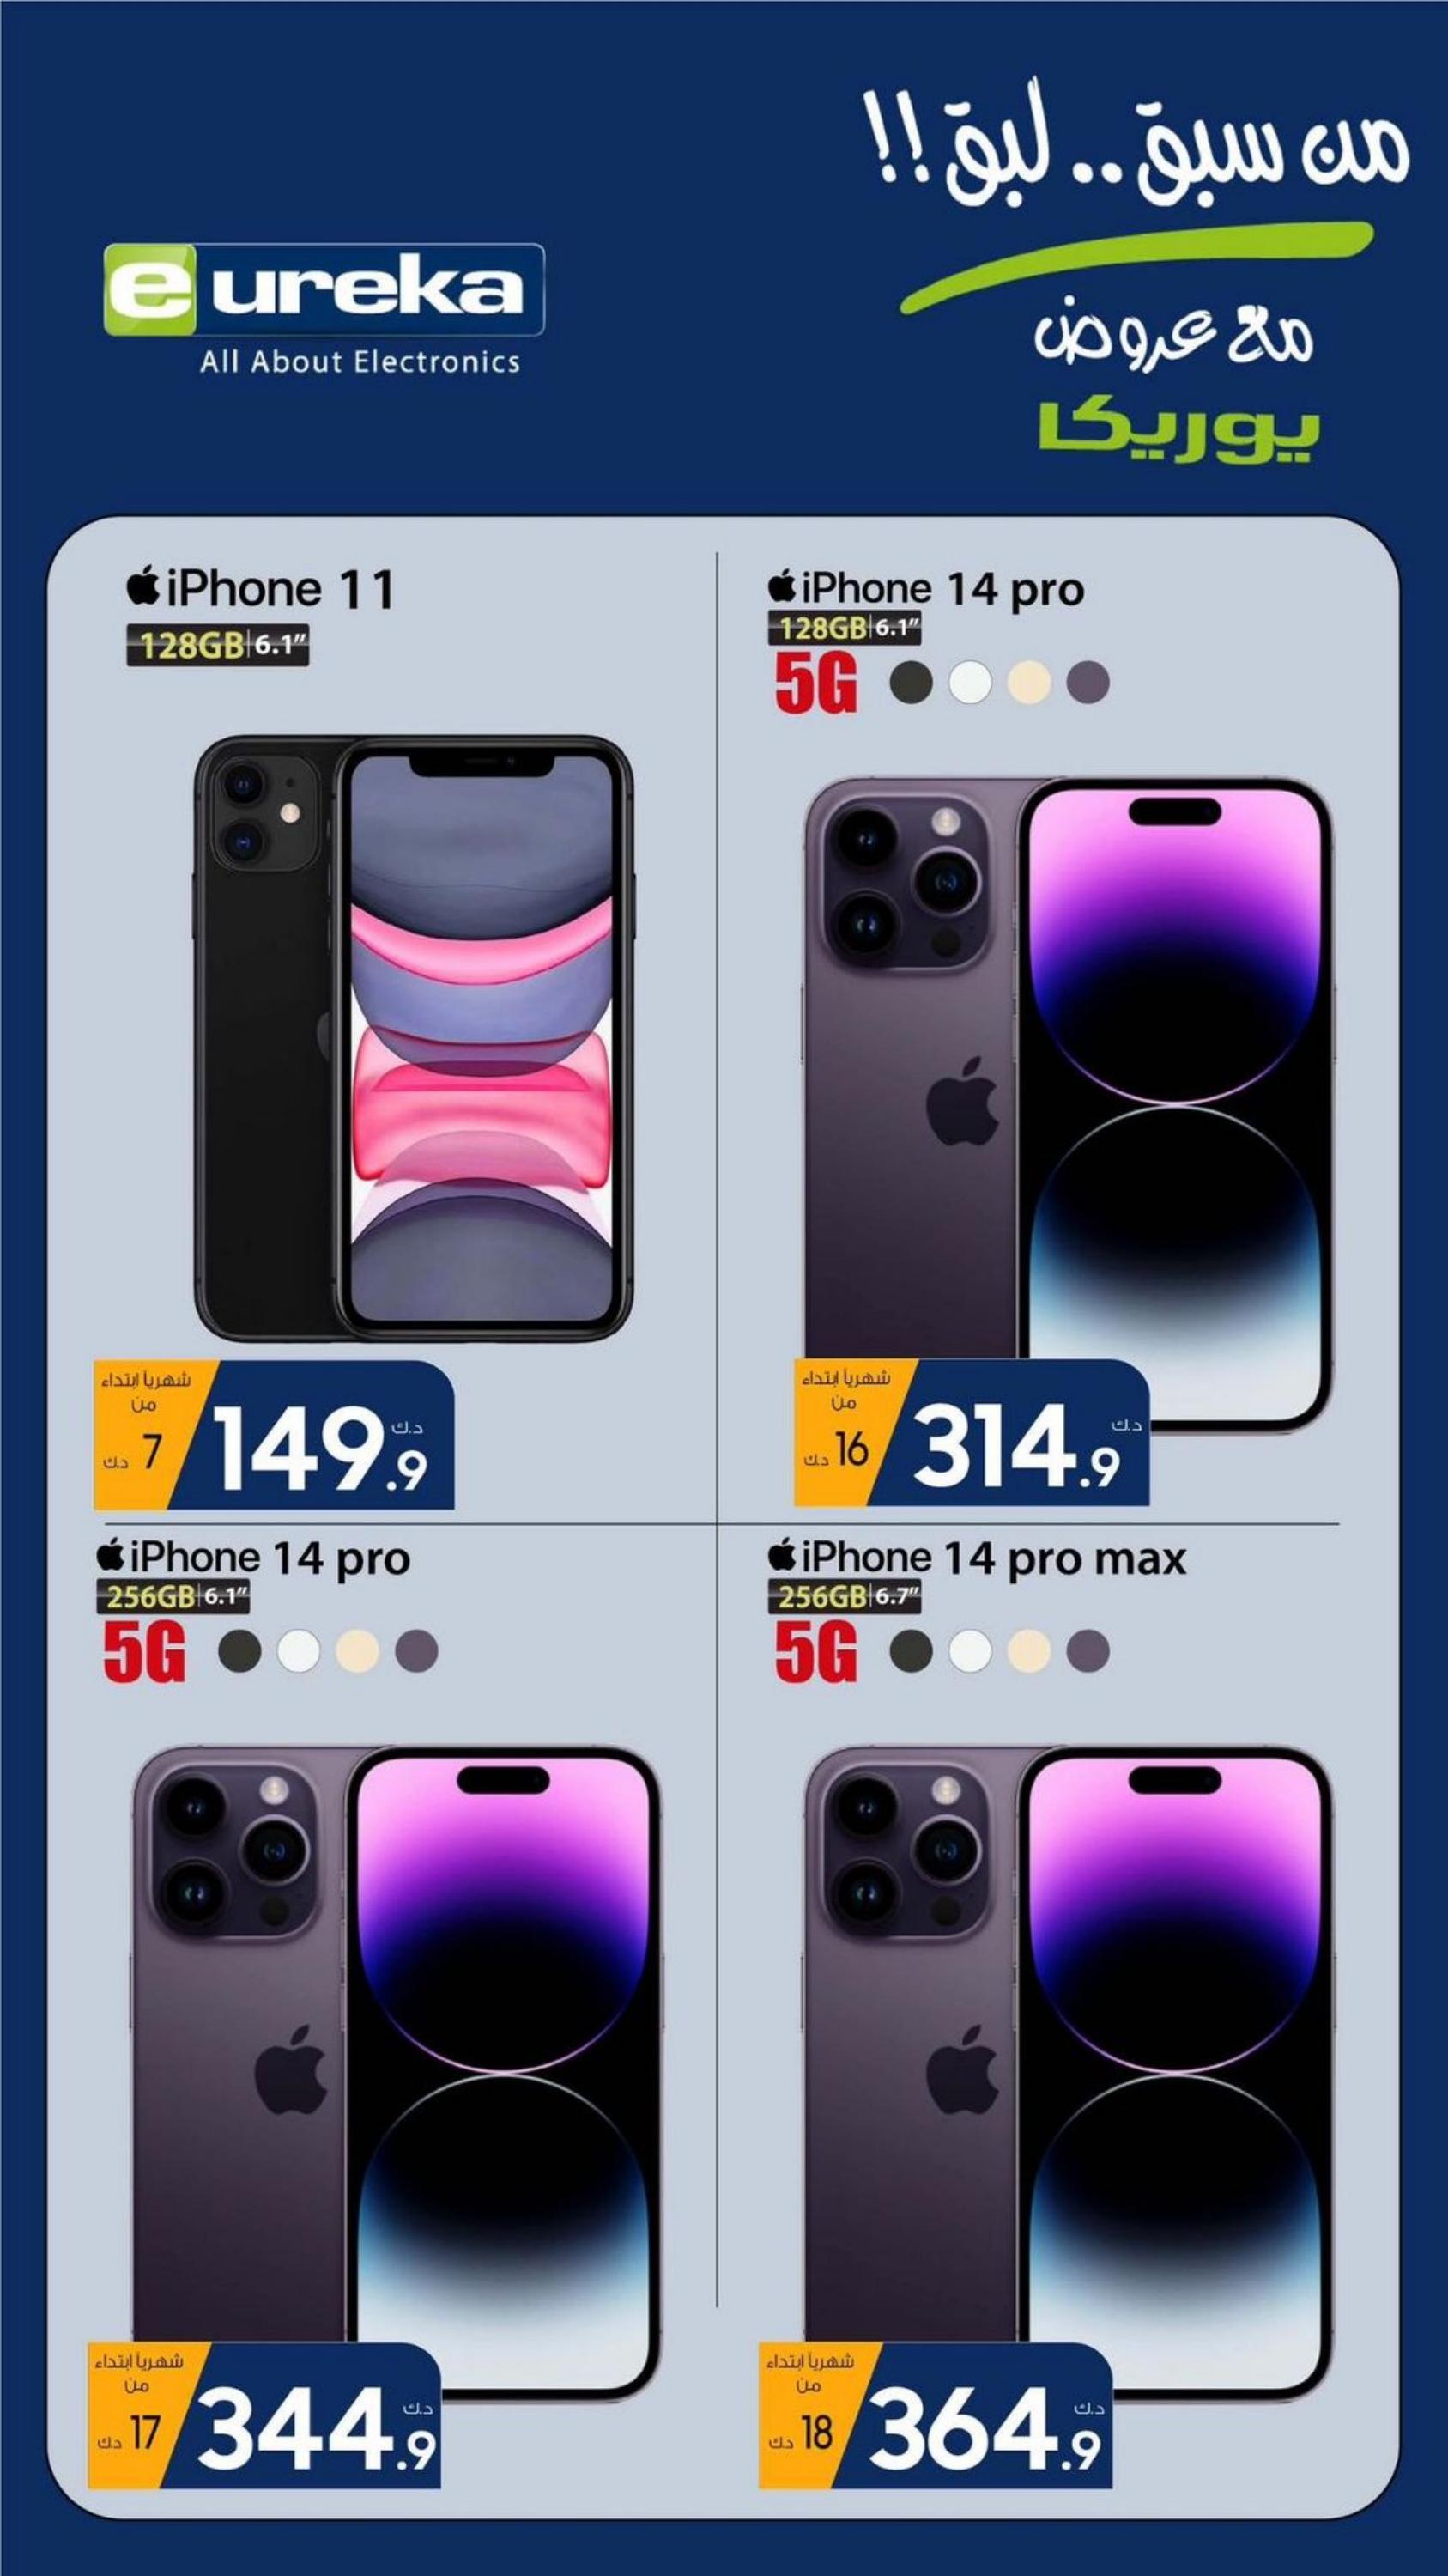
Task: Select the white color swatch for iPhone 14 pro 128GB
Action: [x=969, y=684]
